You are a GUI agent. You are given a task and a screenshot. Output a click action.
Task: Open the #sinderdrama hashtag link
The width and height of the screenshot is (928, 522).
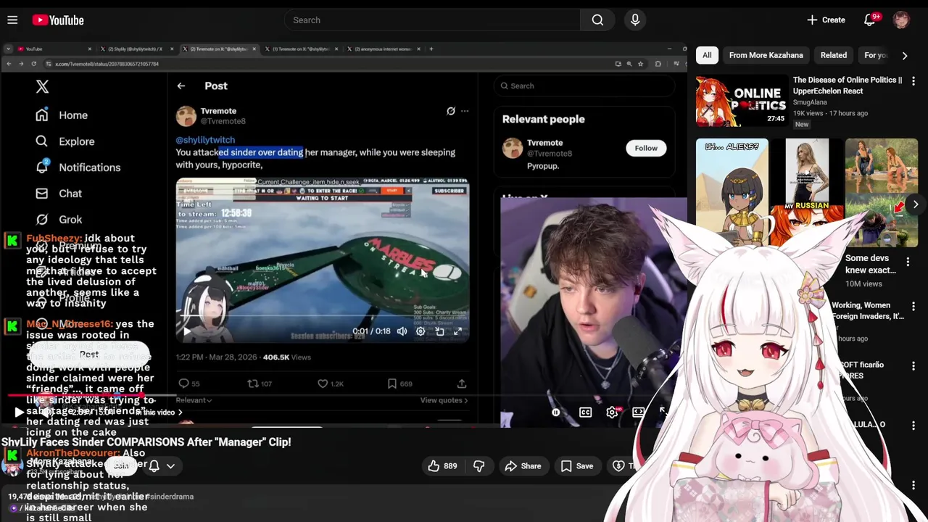[170, 497]
